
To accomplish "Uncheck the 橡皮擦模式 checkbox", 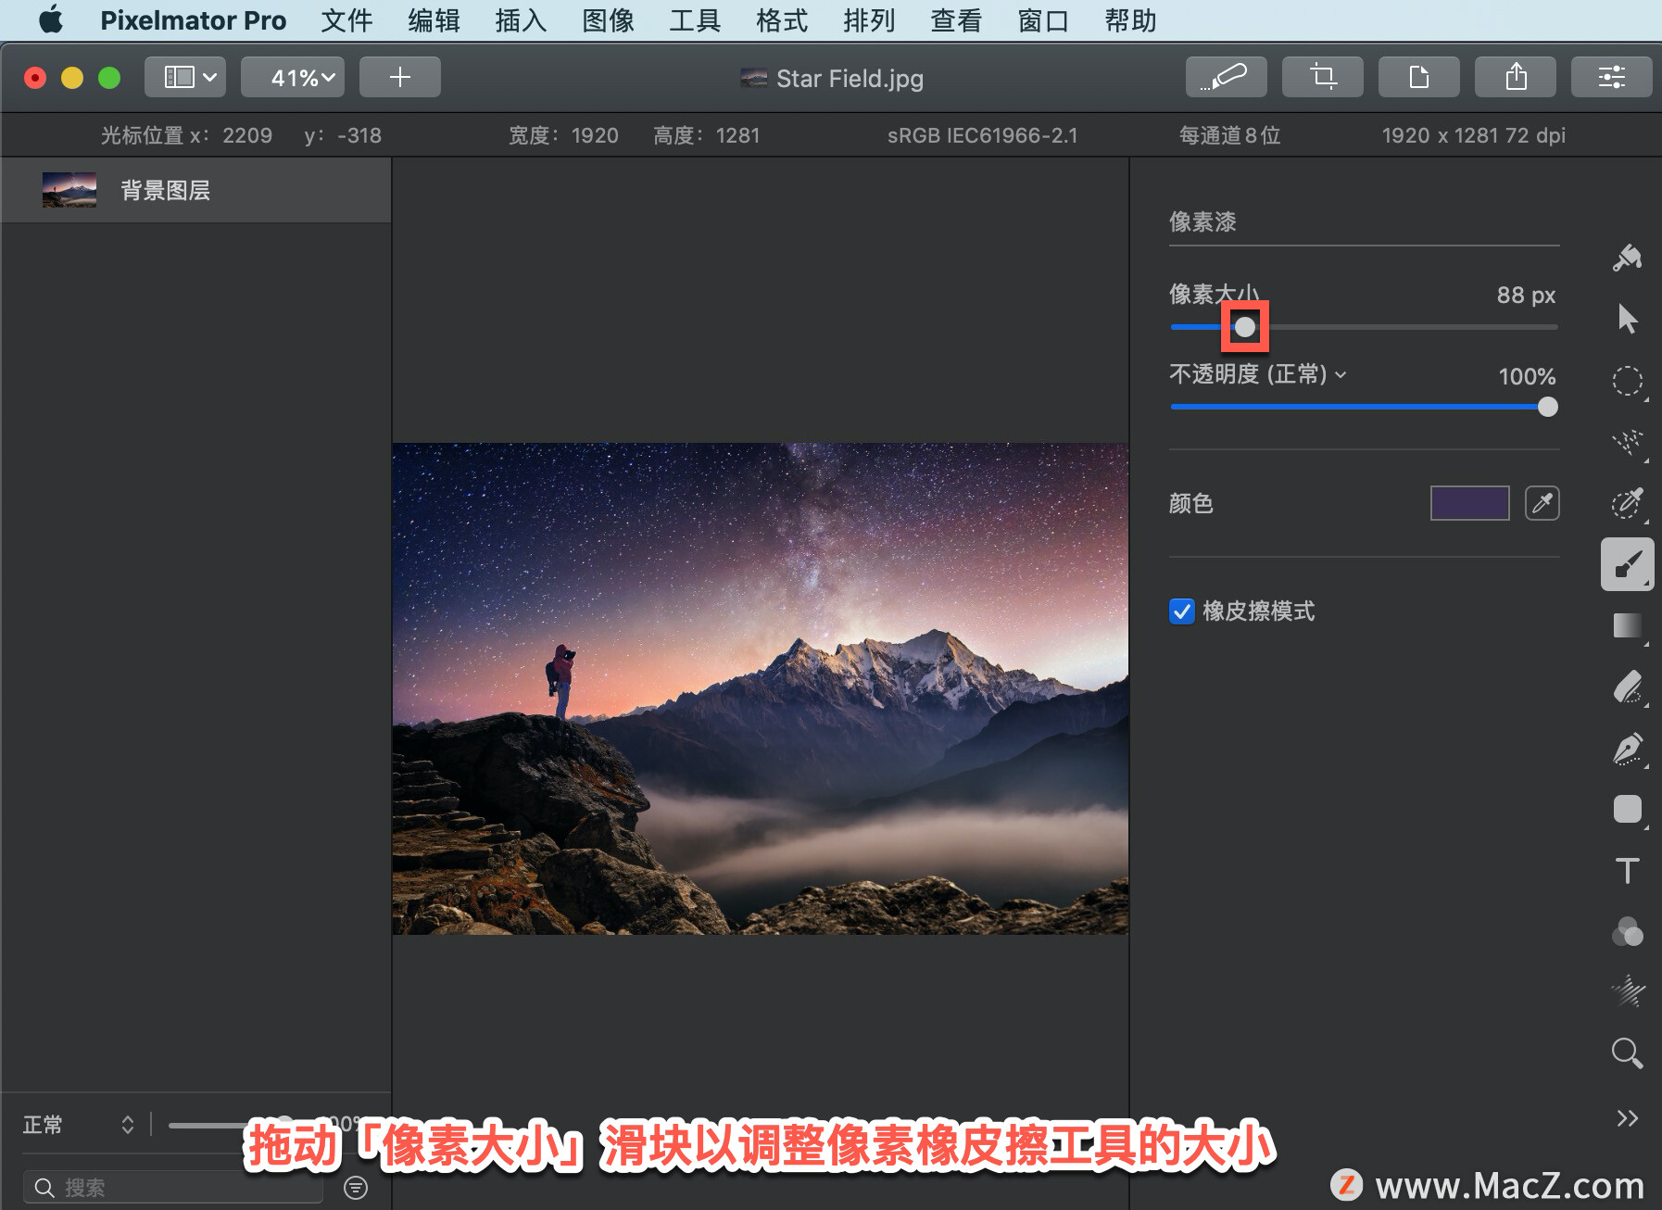I will pyautogui.click(x=1180, y=611).
